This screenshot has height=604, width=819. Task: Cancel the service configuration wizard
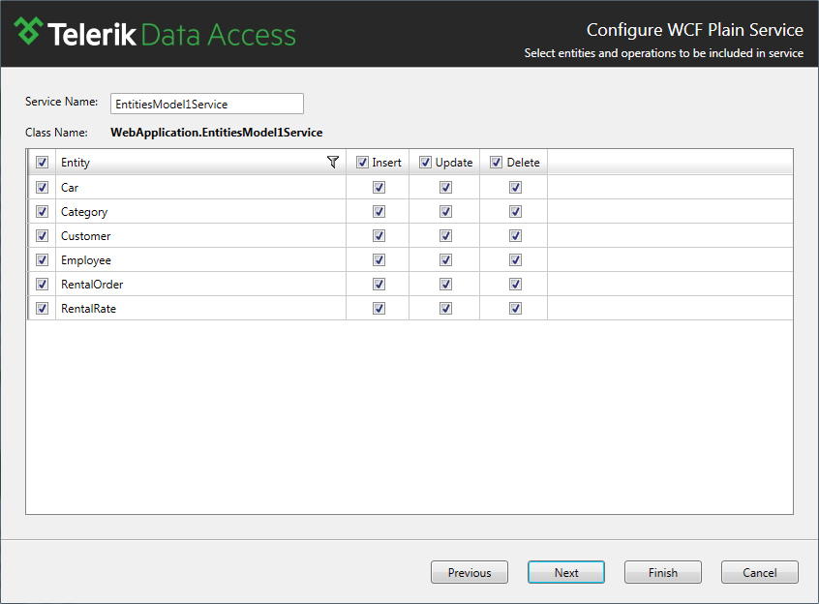[759, 573]
